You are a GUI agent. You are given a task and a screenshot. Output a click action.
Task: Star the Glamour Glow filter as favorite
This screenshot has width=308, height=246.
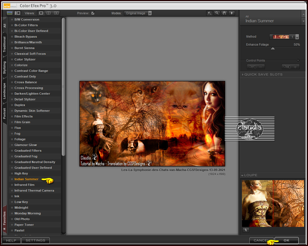[12, 145]
